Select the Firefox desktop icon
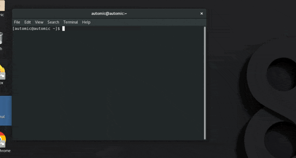The image size is (296, 158). click(x=2, y=74)
